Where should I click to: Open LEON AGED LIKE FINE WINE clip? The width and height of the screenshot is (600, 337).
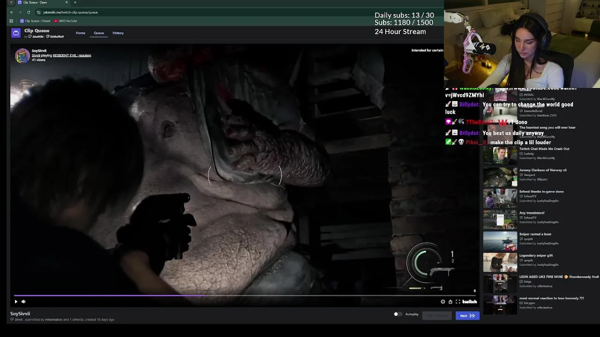point(559,277)
